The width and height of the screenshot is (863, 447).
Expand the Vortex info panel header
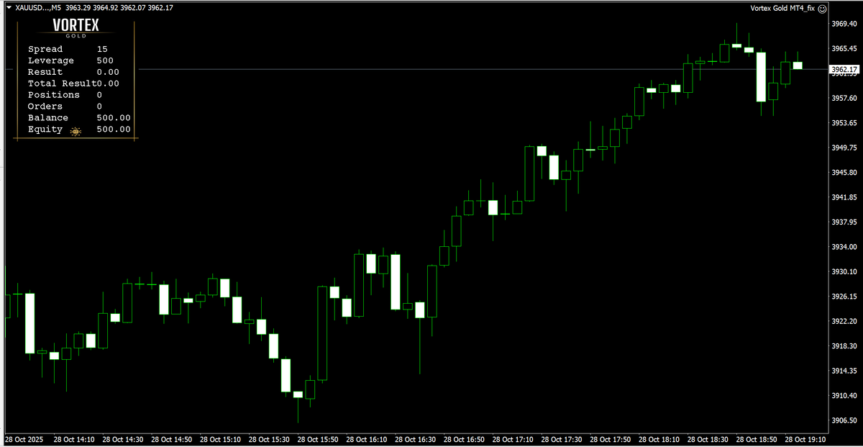coord(76,27)
